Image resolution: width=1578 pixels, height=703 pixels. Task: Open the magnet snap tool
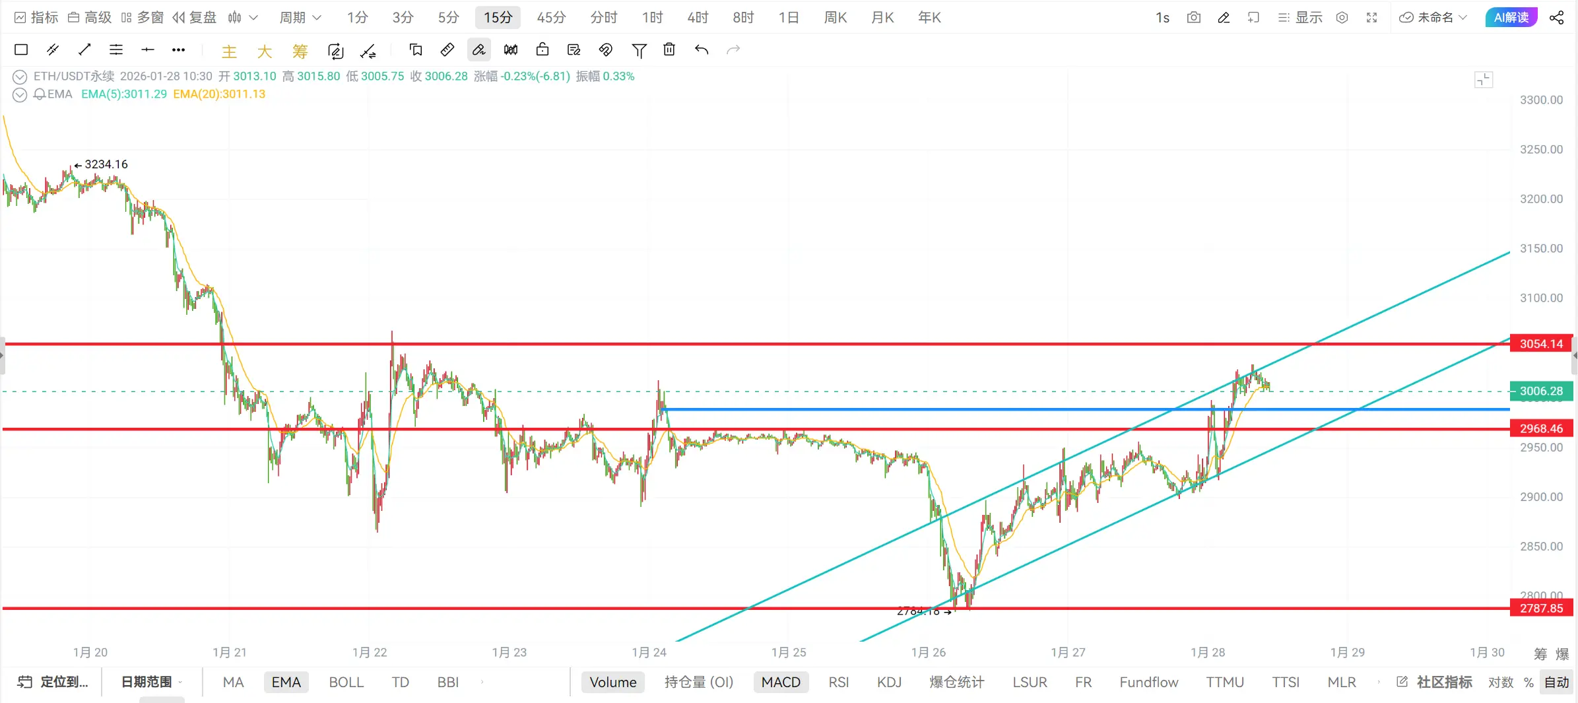[x=606, y=50]
